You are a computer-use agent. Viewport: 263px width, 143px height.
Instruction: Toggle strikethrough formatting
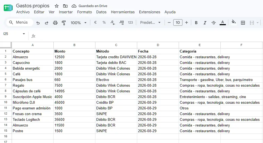214,22
